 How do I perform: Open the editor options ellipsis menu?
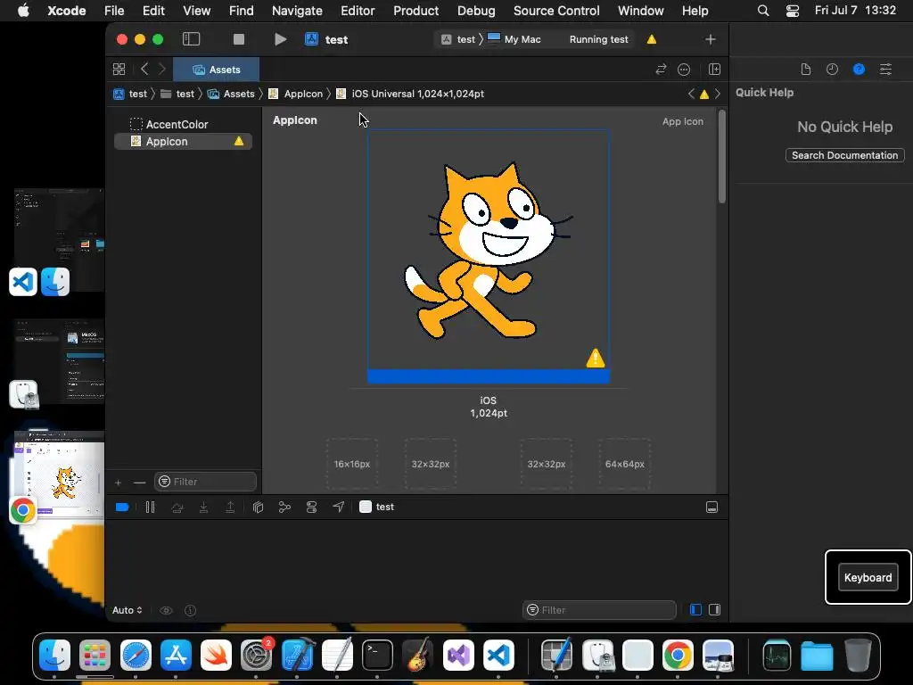pos(684,70)
